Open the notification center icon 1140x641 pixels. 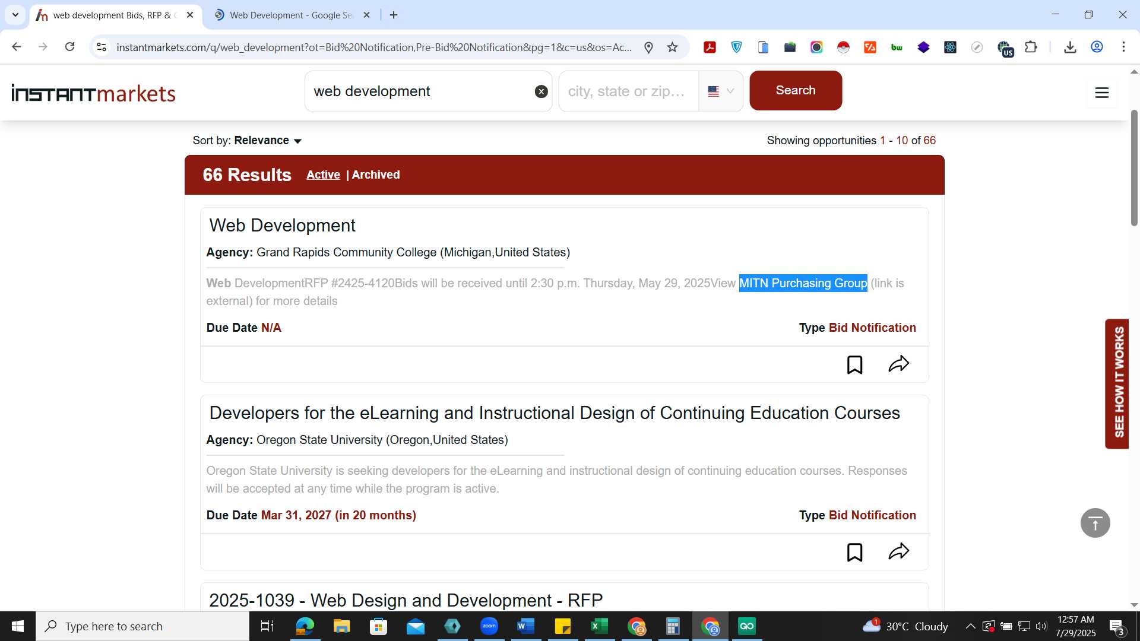1117,626
